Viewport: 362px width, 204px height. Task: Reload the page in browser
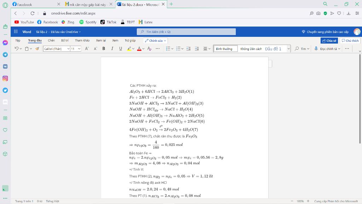point(32,13)
